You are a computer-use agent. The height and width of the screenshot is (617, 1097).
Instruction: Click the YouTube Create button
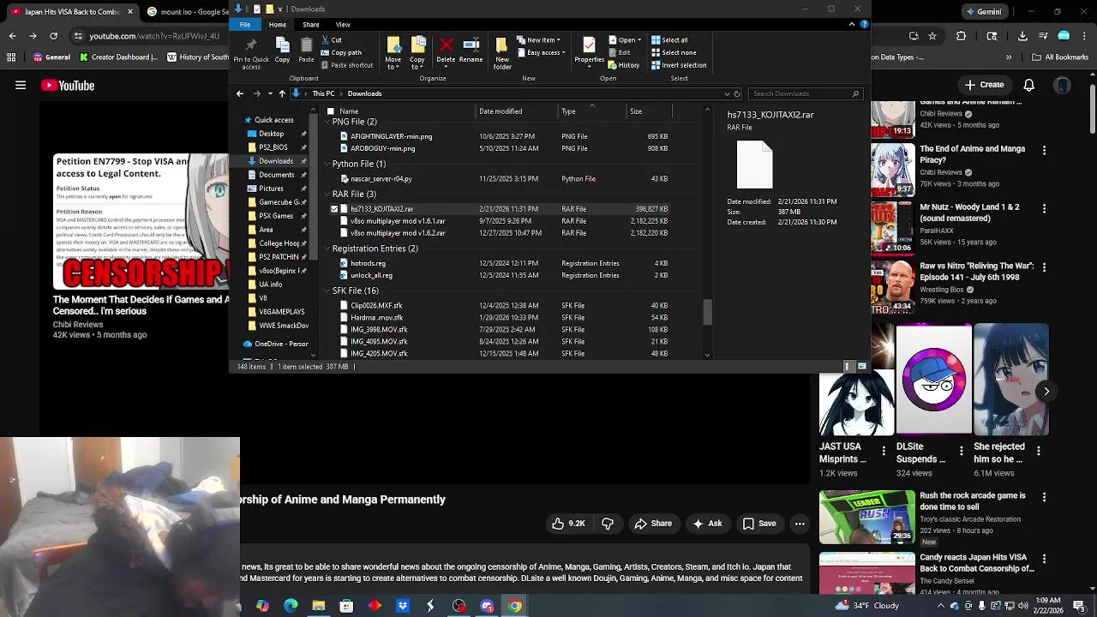coord(984,85)
